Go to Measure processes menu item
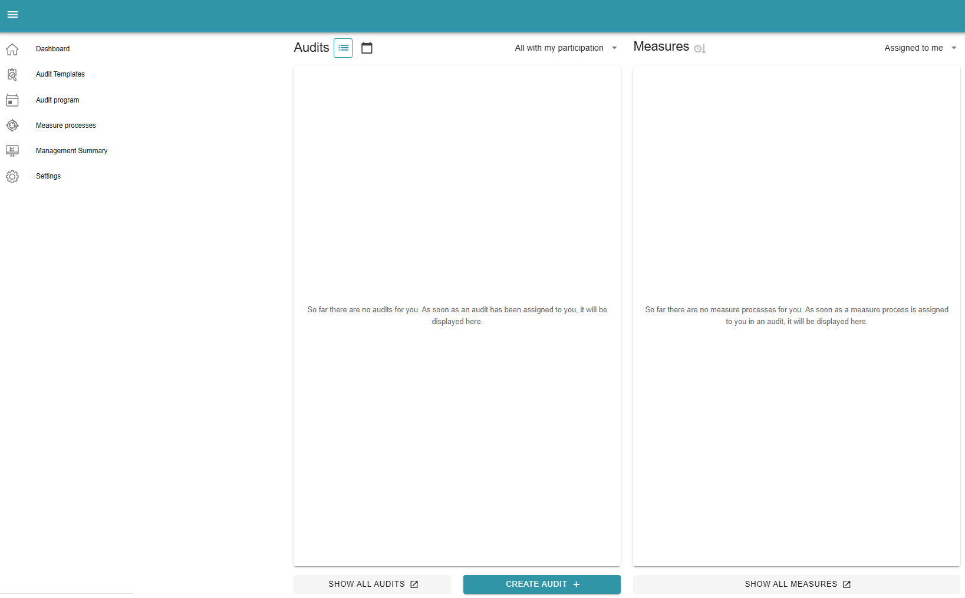The height and width of the screenshot is (598, 965). pos(66,125)
